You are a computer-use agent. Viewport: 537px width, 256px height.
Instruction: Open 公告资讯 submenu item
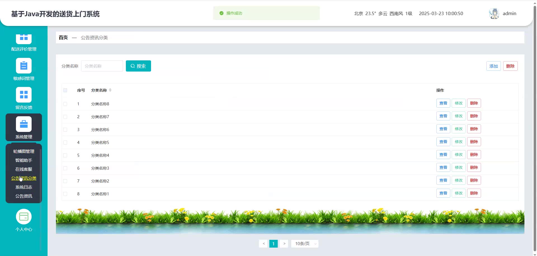[24, 196]
